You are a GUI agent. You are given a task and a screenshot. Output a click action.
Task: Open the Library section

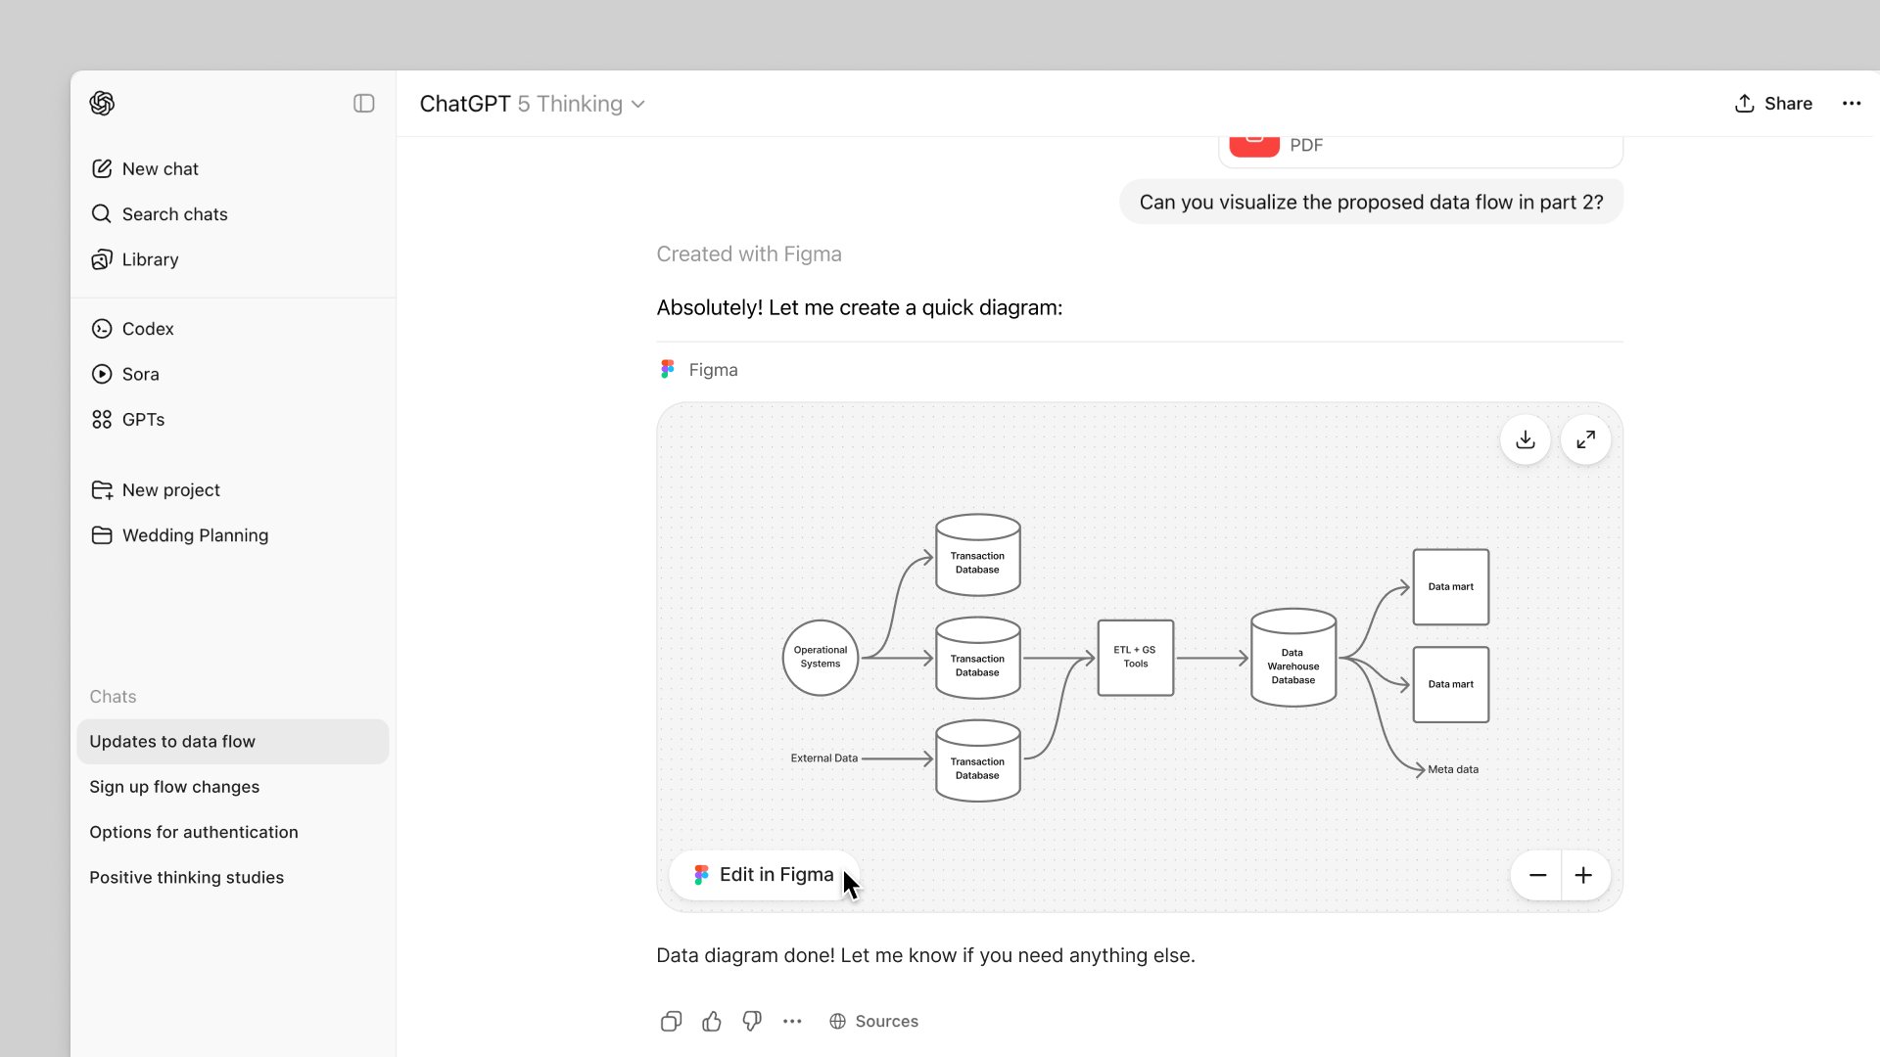point(149,259)
